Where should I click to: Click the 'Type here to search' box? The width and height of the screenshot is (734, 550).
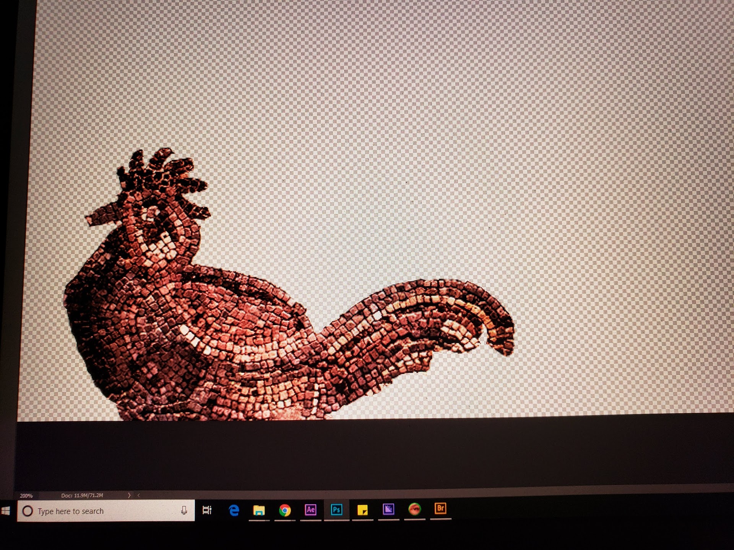click(106, 511)
